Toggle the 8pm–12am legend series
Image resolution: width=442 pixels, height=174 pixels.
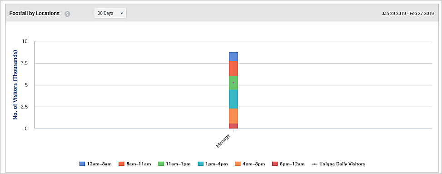288,164
